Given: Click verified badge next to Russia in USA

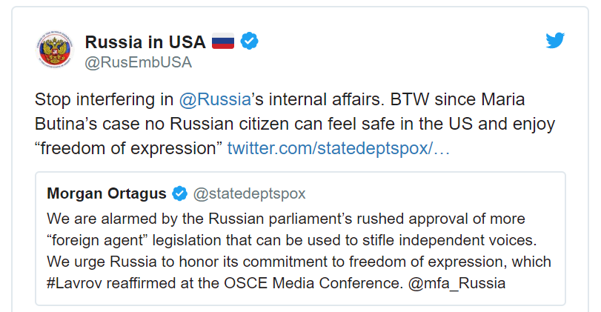Looking at the screenshot, I should coord(249,41).
